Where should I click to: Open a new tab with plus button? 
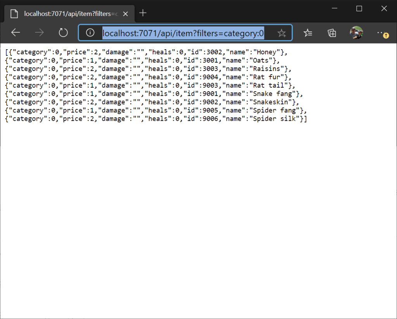click(143, 13)
